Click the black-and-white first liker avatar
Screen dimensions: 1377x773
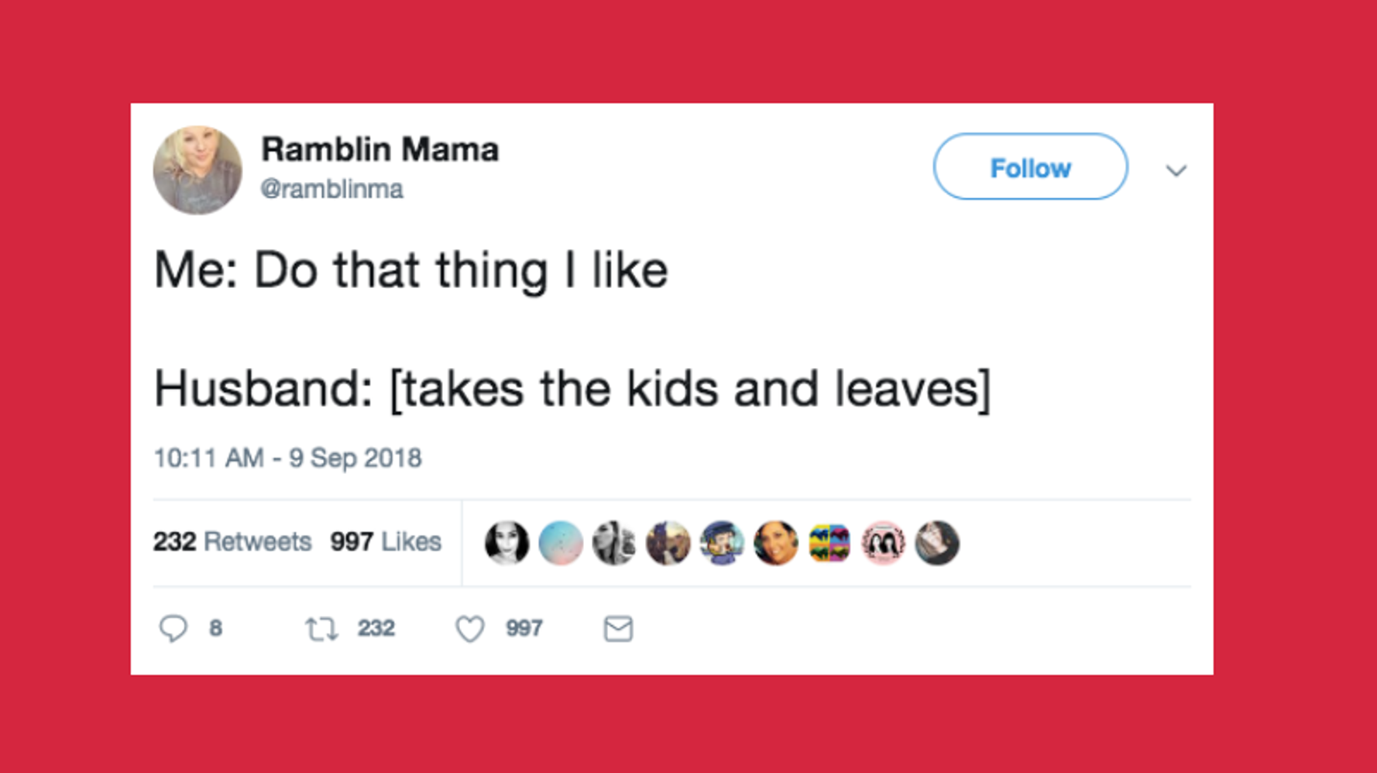507,543
